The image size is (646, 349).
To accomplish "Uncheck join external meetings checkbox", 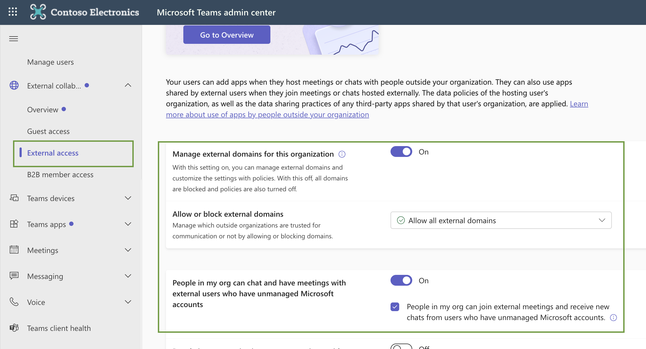I will click(395, 307).
